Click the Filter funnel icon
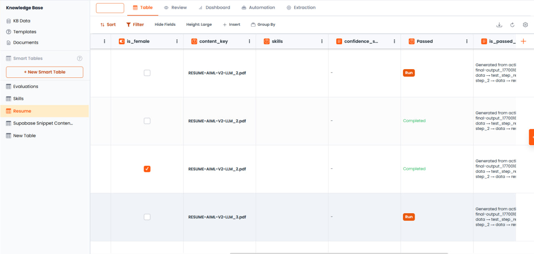Image resolution: width=534 pixels, height=254 pixels. pyautogui.click(x=128, y=25)
